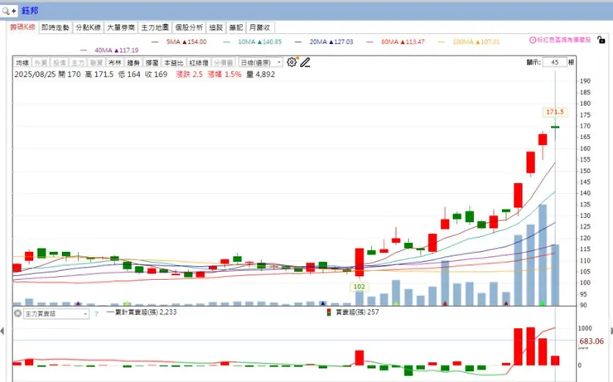This screenshot has width=613, height=382.
Task: Click the magnifier search icon
Action: pyautogui.click(x=6, y=11)
